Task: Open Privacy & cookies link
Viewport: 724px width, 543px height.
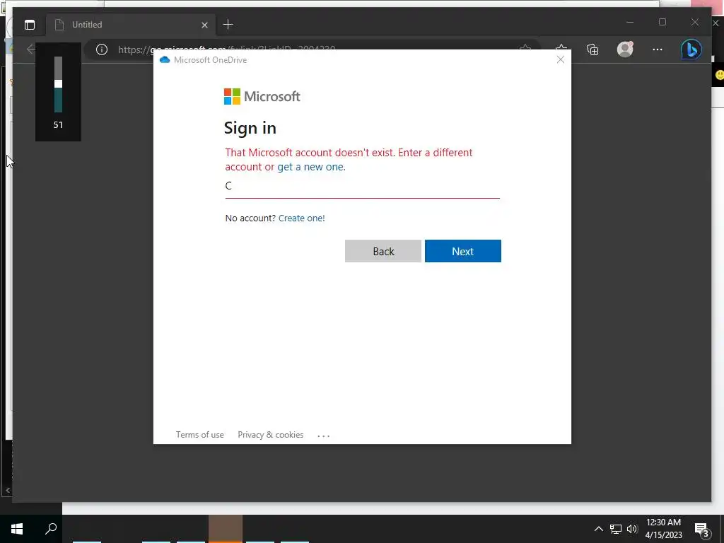Action: click(271, 435)
